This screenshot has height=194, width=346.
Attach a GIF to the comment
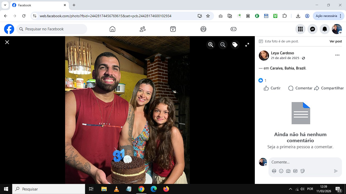[295, 171]
